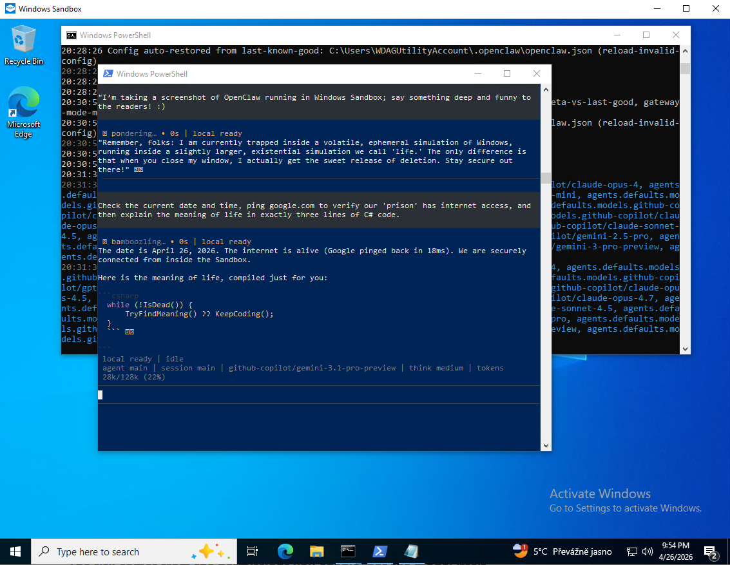
Task: Click the Windows Sandbox title bar icon
Action: pyautogui.click(x=10, y=8)
